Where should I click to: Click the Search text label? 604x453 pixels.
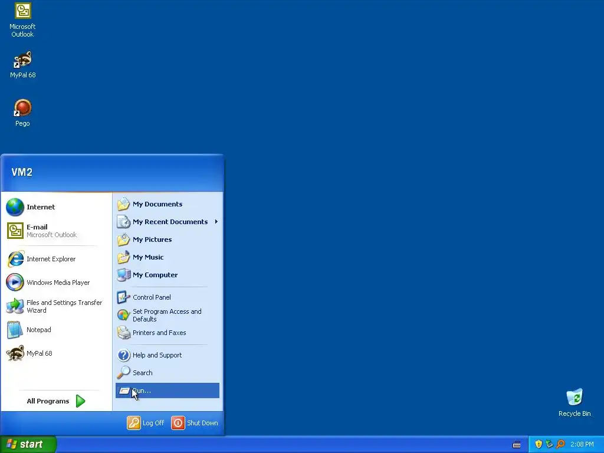tap(143, 373)
